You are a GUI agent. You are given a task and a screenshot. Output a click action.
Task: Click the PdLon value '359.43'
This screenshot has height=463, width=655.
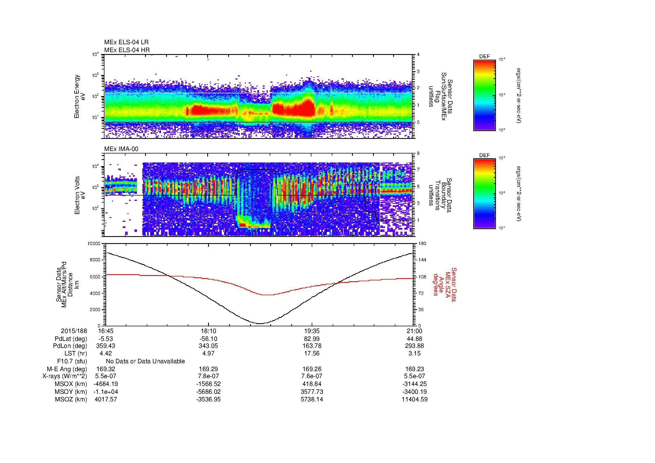pyautogui.click(x=106, y=346)
